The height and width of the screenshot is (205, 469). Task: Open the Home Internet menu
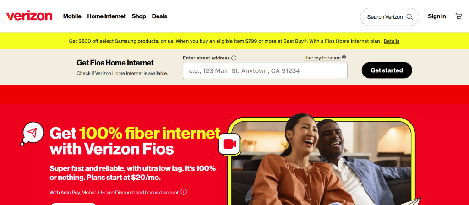tap(106, 16)
